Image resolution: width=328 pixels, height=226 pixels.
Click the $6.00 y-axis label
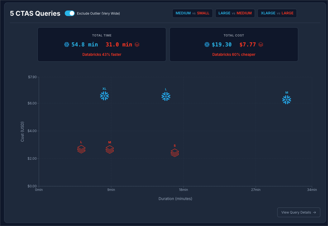click(32, 103)
